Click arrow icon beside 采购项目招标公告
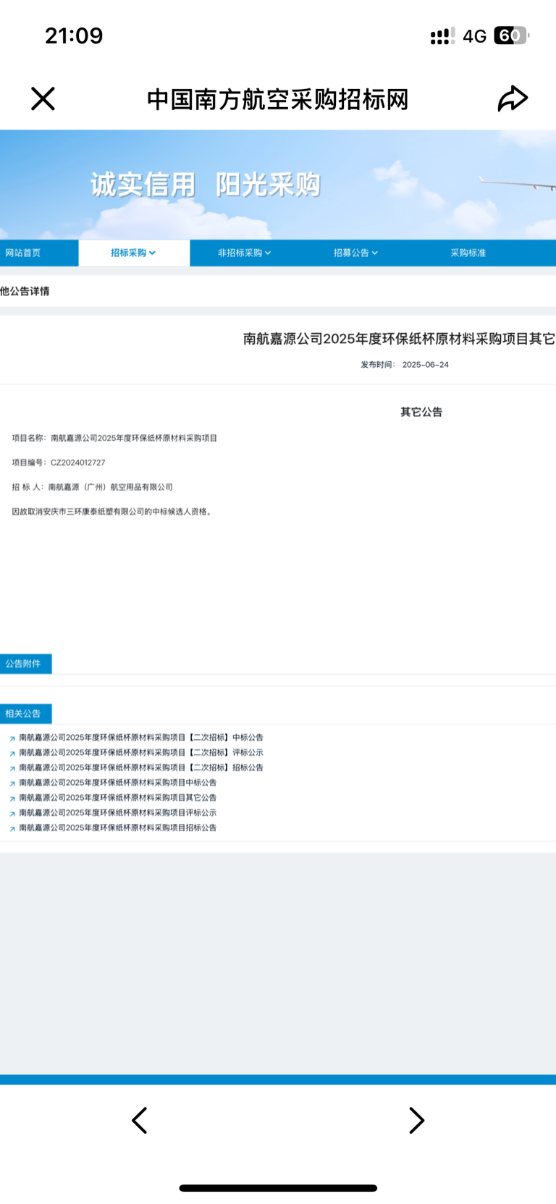Image resolution: width=556 pixels, height=1204 pixels. (12, 829)
